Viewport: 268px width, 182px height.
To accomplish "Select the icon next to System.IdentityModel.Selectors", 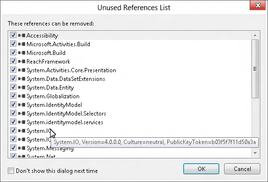I will [22, 114].
